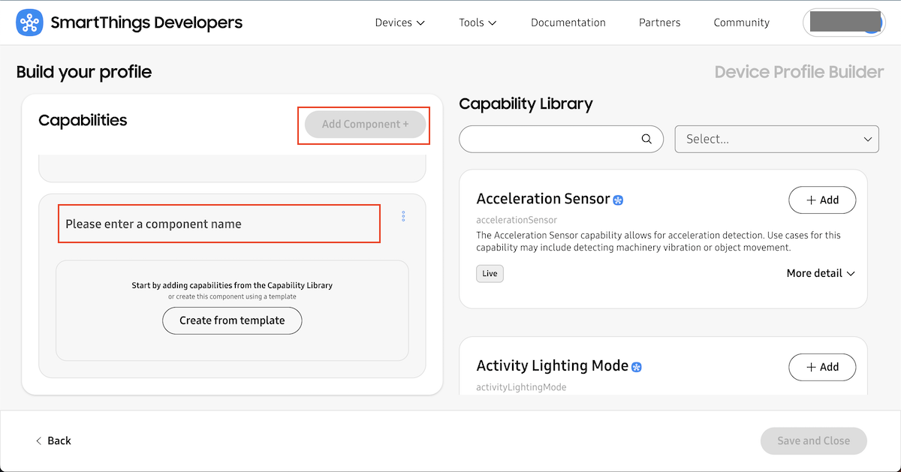Add the Acceleration Sensor capability
901x472 pixels.
822,200
